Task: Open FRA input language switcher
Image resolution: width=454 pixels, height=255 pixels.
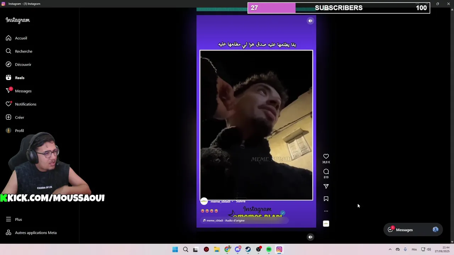Action: tap(414, 249)
